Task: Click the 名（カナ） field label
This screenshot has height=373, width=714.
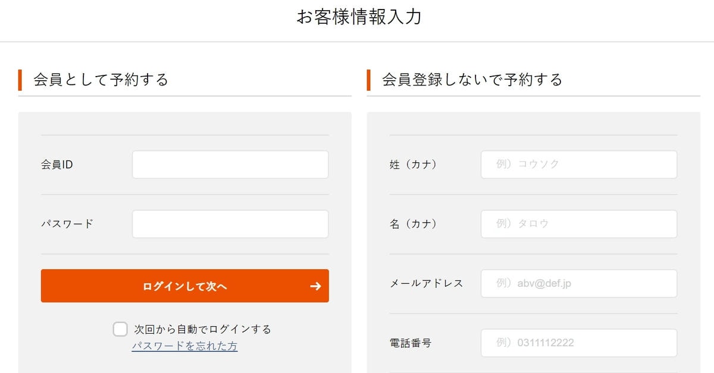Action: [x=413, y=224]
